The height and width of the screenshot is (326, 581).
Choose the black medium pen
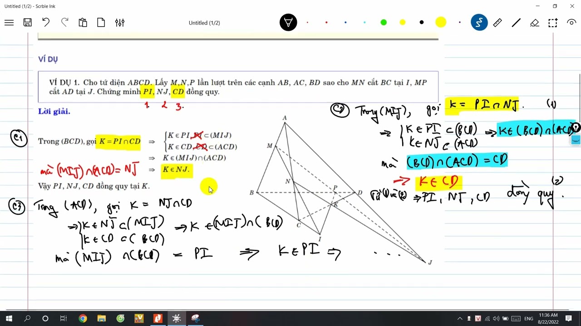(422, 23)
